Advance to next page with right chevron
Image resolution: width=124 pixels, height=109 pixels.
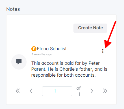[92, 91]
